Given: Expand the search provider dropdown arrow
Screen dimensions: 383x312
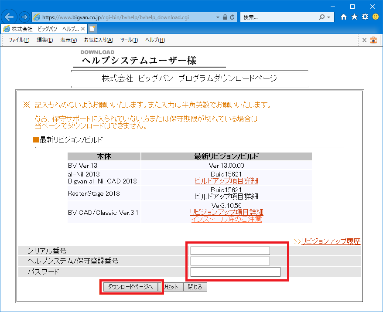Looking at the screenshot, I should coord(329,17).
